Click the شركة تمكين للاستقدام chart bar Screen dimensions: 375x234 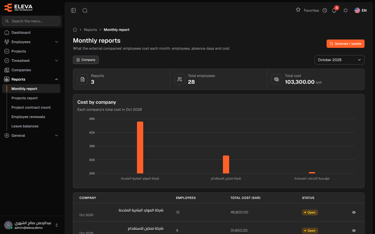point(226,164)
